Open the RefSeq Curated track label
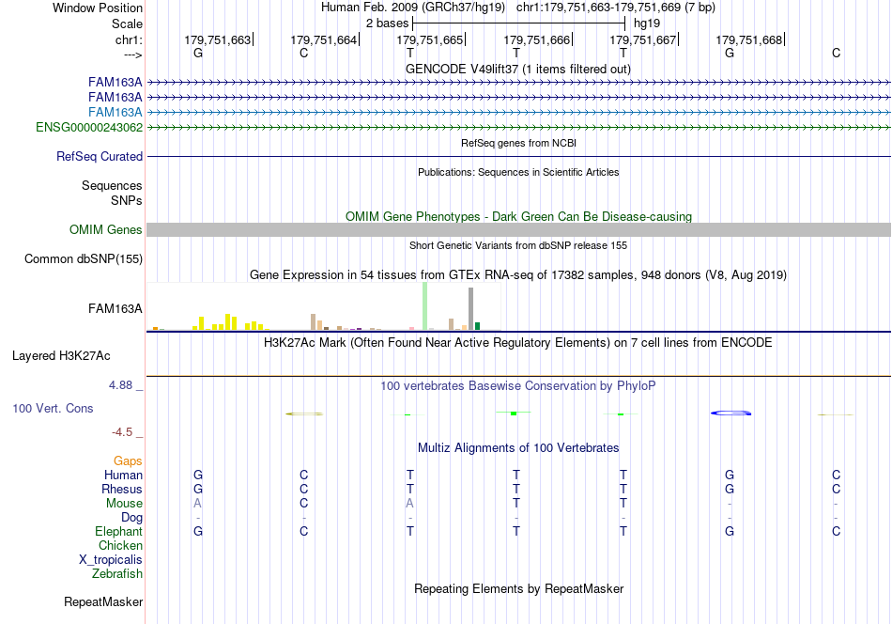This screenshot has width=892, height=624. tap(100, 157)
